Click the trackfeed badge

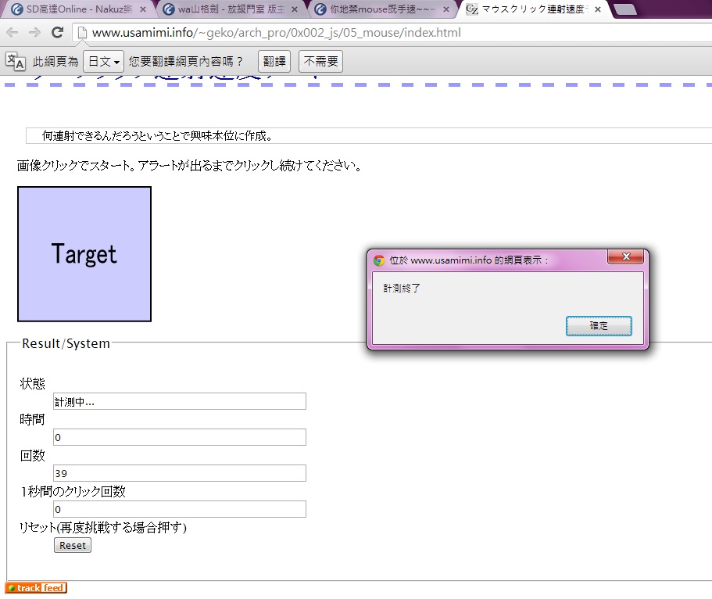[36, 588]
